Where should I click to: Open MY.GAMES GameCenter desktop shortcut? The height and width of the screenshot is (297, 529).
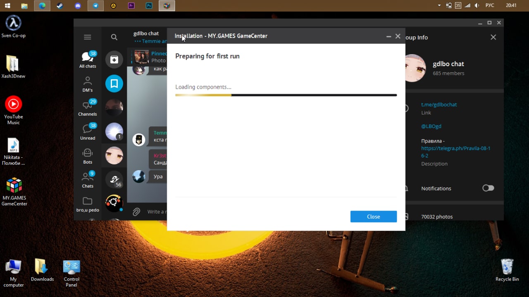click(14, 192)
